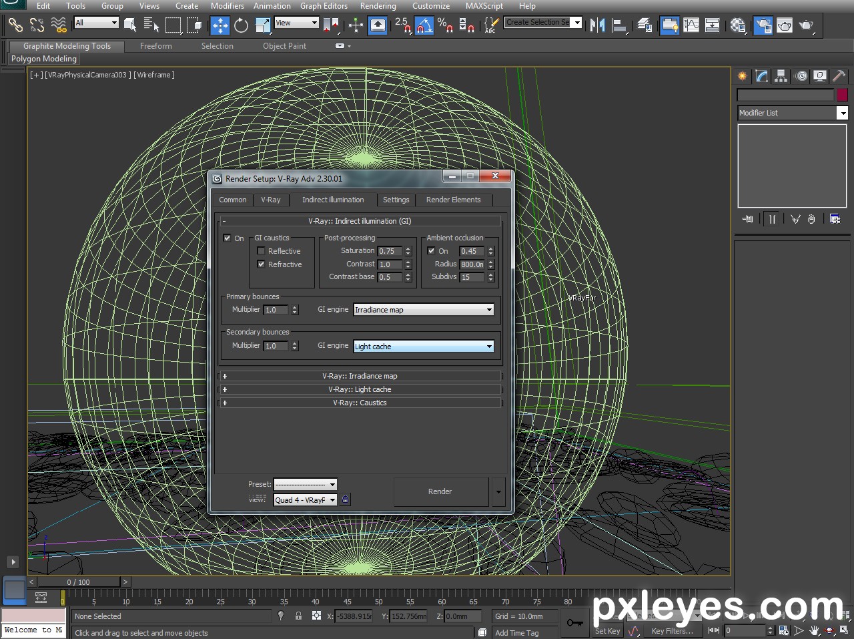Open the Preset dropdown in Render Setup
The height and width of the screenshot is (639, 854).
306,484
